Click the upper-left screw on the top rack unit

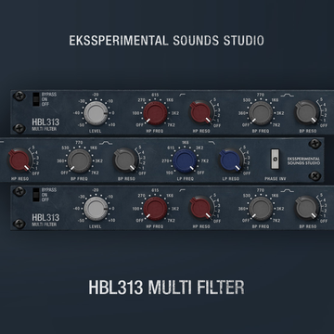tap(19, 96)
